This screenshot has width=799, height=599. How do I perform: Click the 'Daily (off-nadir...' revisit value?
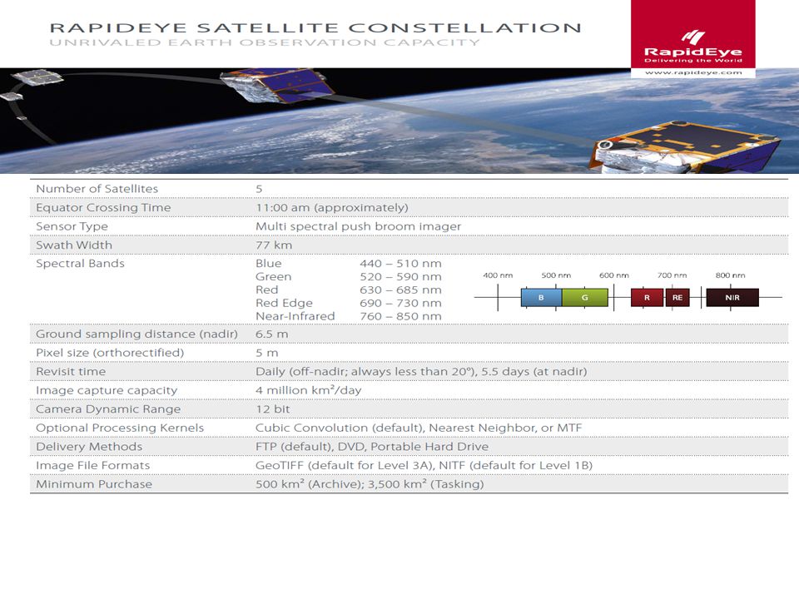click(x=421, y=371)
